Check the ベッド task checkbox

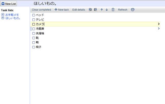(34, 15)
